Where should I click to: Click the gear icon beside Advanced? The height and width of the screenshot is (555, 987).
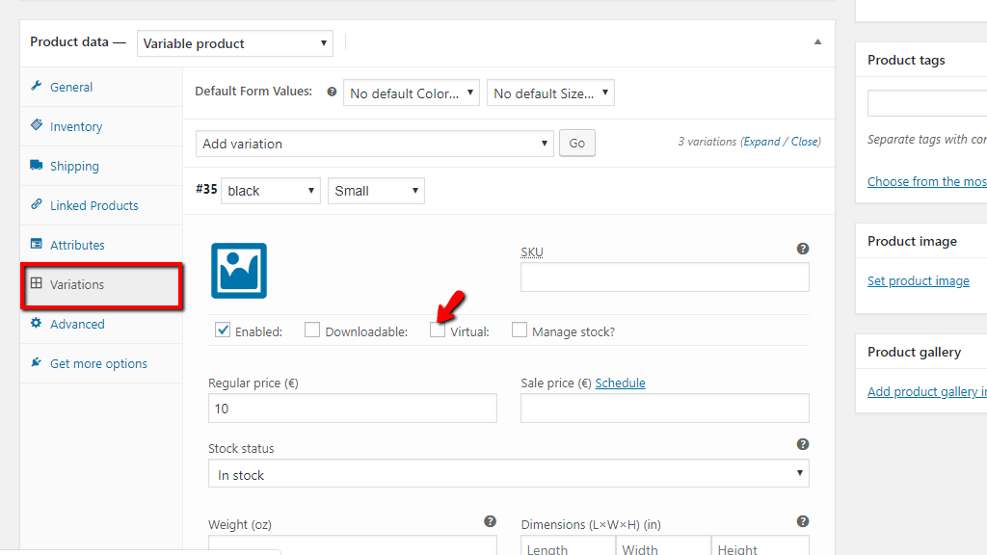pyautogui.click(x=36, y=323)
